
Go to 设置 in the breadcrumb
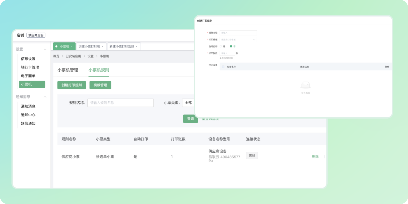91,56
